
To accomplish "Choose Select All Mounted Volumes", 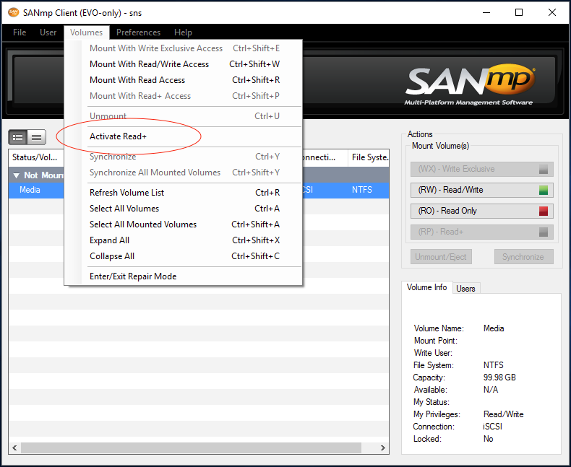I will [184, 224].
